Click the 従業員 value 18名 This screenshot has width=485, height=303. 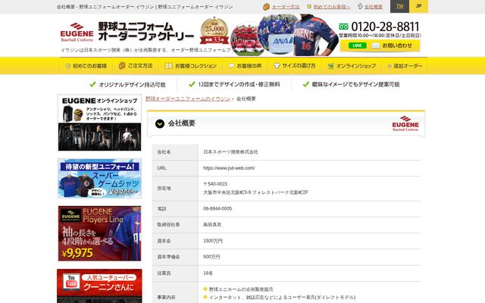coord(208,273)
